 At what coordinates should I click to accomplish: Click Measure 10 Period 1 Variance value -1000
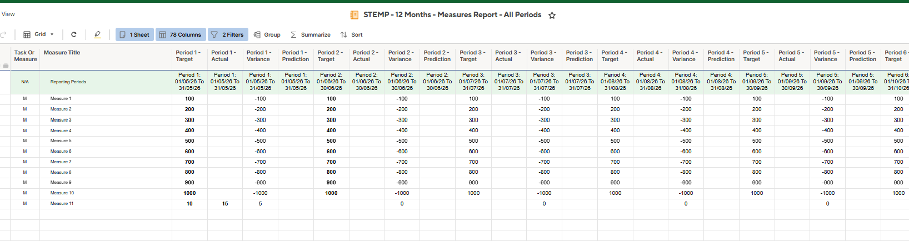point(260,193)
